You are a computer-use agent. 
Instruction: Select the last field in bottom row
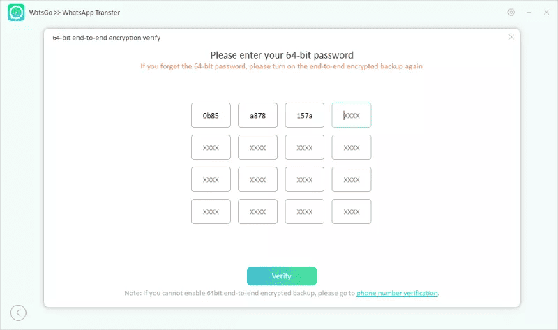(352, 211)
